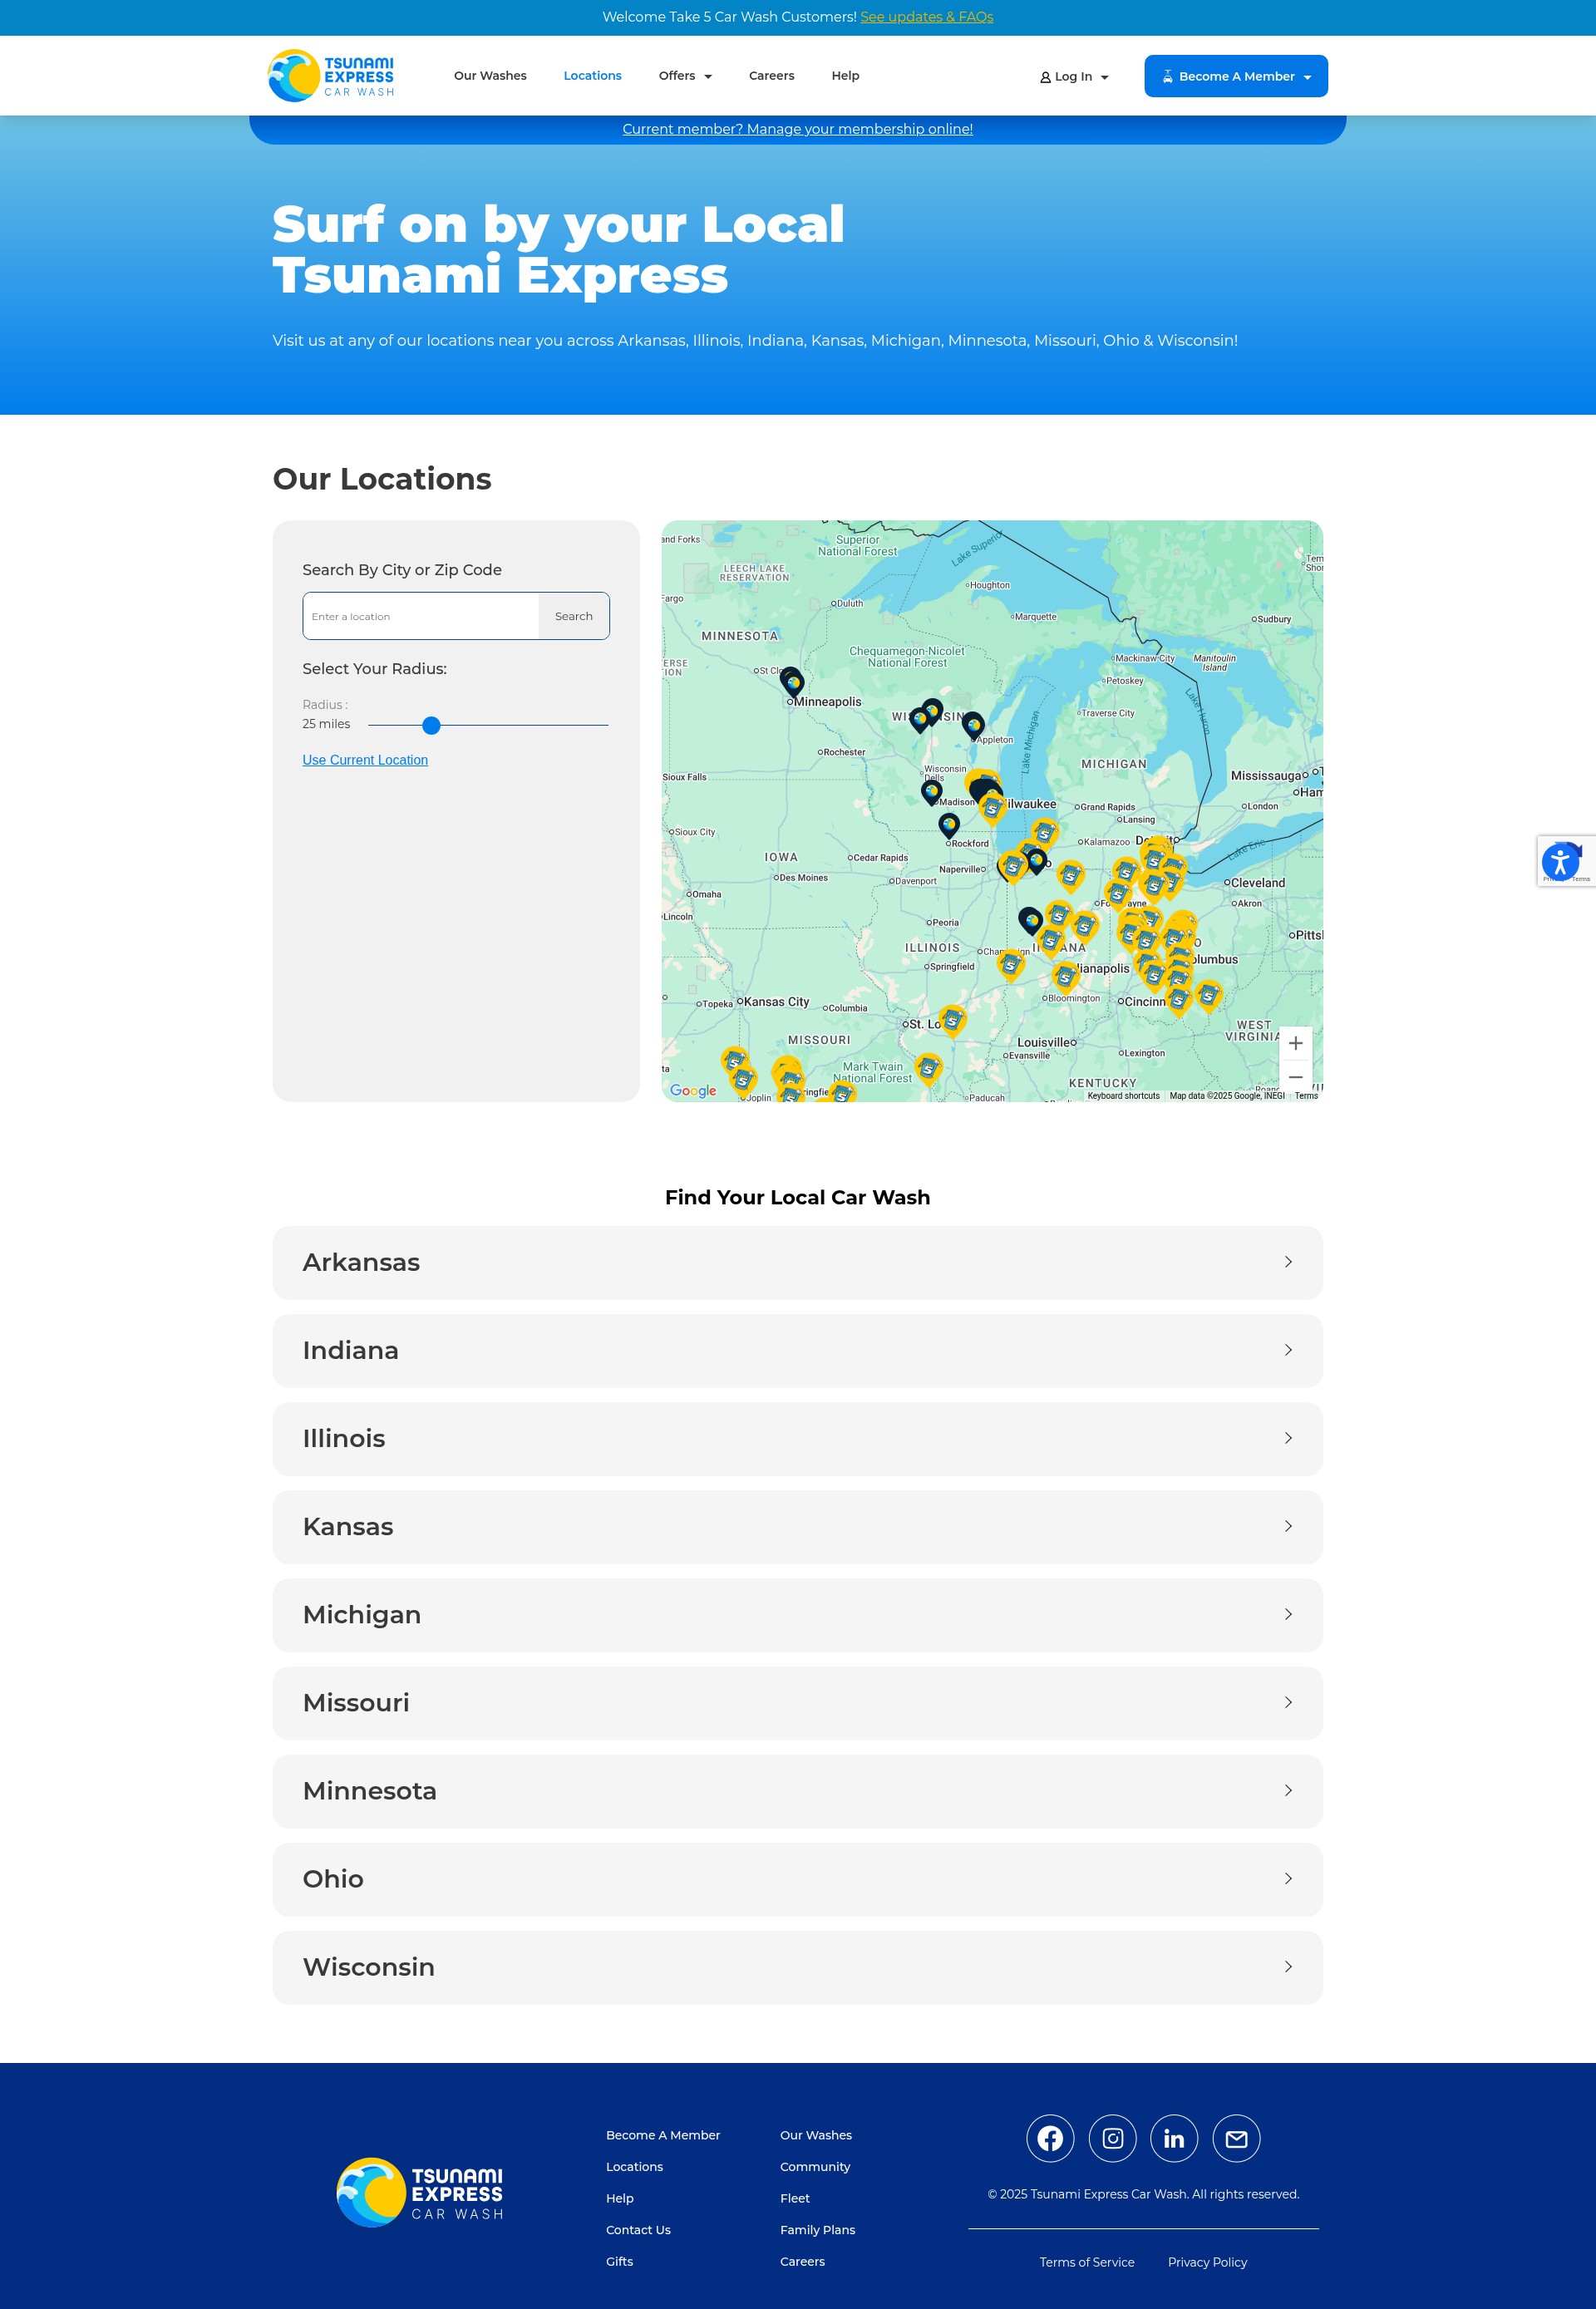Zoom out on the map with minus

(1295, 1077)
